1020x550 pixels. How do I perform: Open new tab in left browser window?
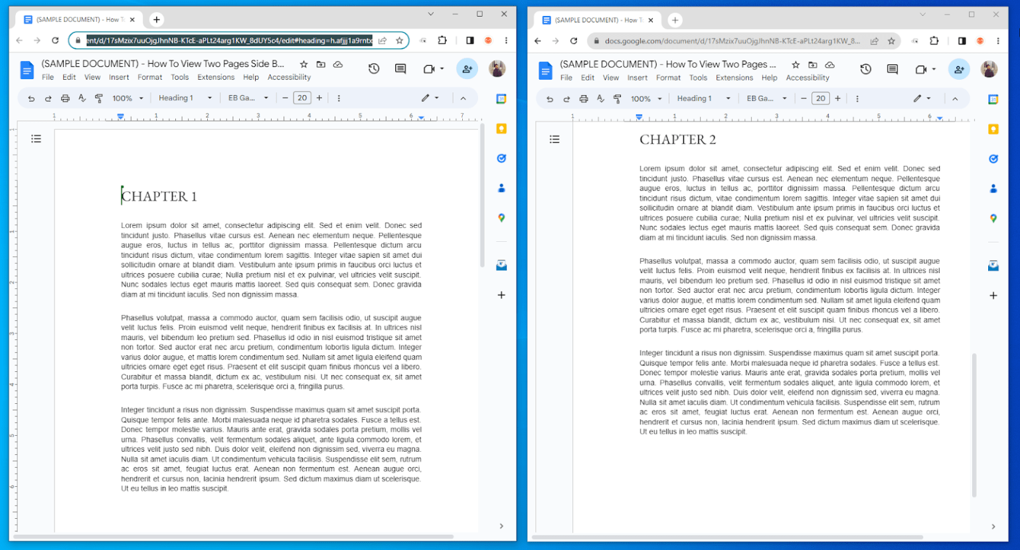click(157, 20)
